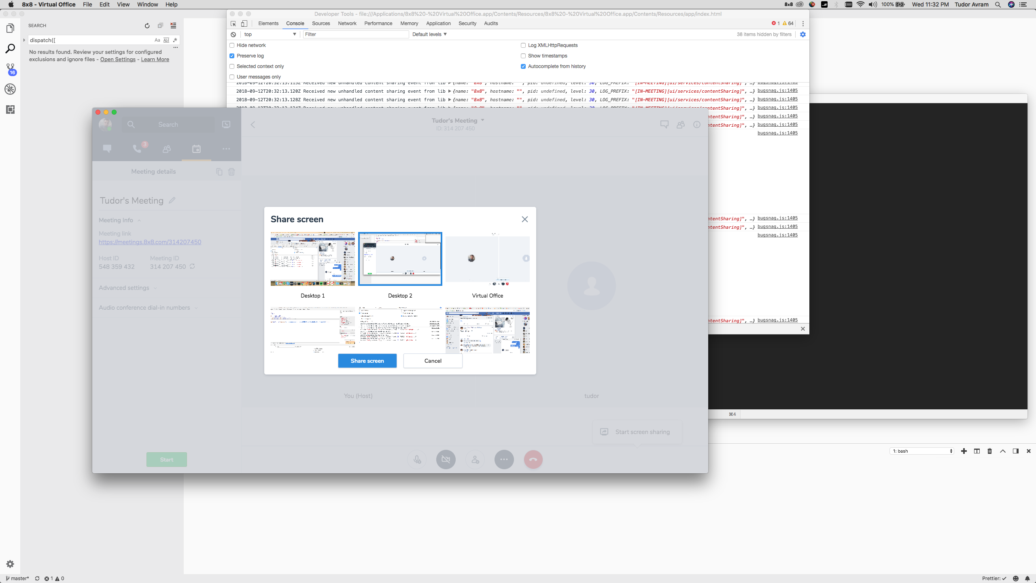The height and width of the screenshot is (583, 1036).
Task: Close the Share screen dialog with X
Action: [x=525, y=219]
